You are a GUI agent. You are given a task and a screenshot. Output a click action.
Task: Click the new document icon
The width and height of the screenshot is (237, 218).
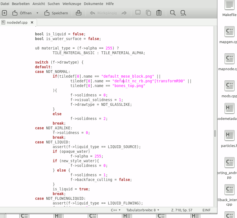(4, 13)
